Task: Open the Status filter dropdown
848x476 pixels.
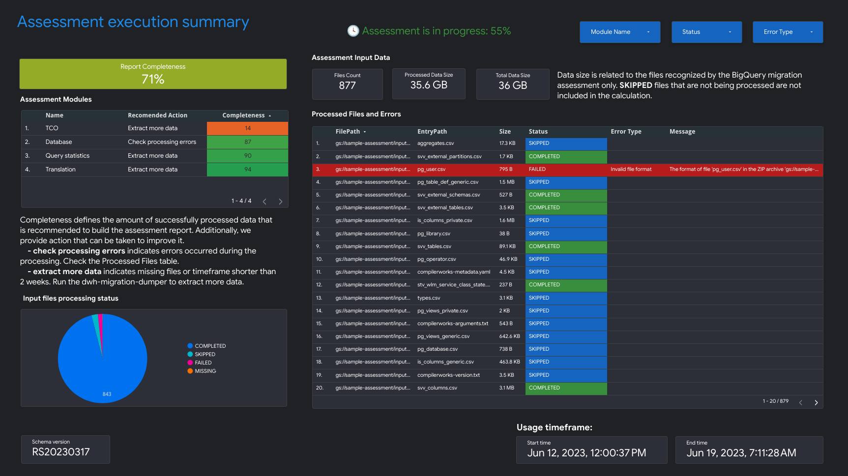Action: point(706,32)
